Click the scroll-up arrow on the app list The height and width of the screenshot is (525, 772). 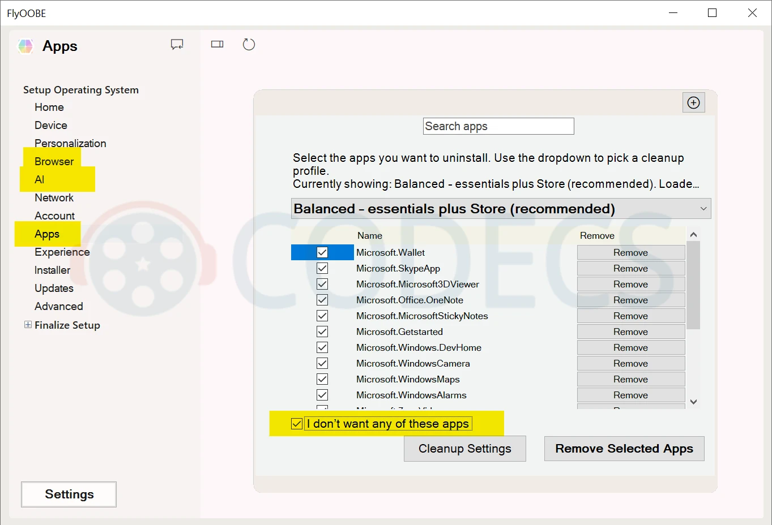pyautogui.click(x=693, y=234)
